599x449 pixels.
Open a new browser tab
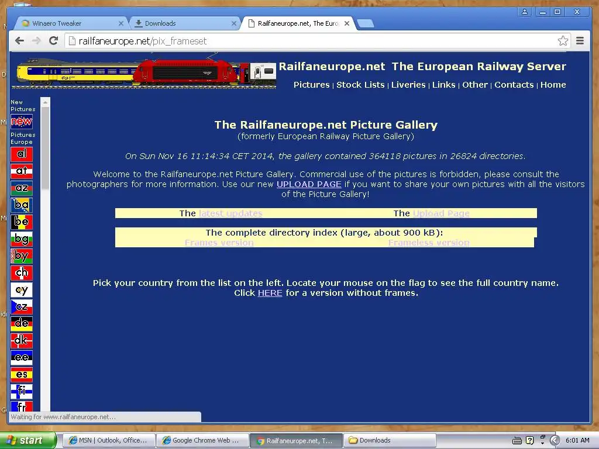tap(366, 23)
